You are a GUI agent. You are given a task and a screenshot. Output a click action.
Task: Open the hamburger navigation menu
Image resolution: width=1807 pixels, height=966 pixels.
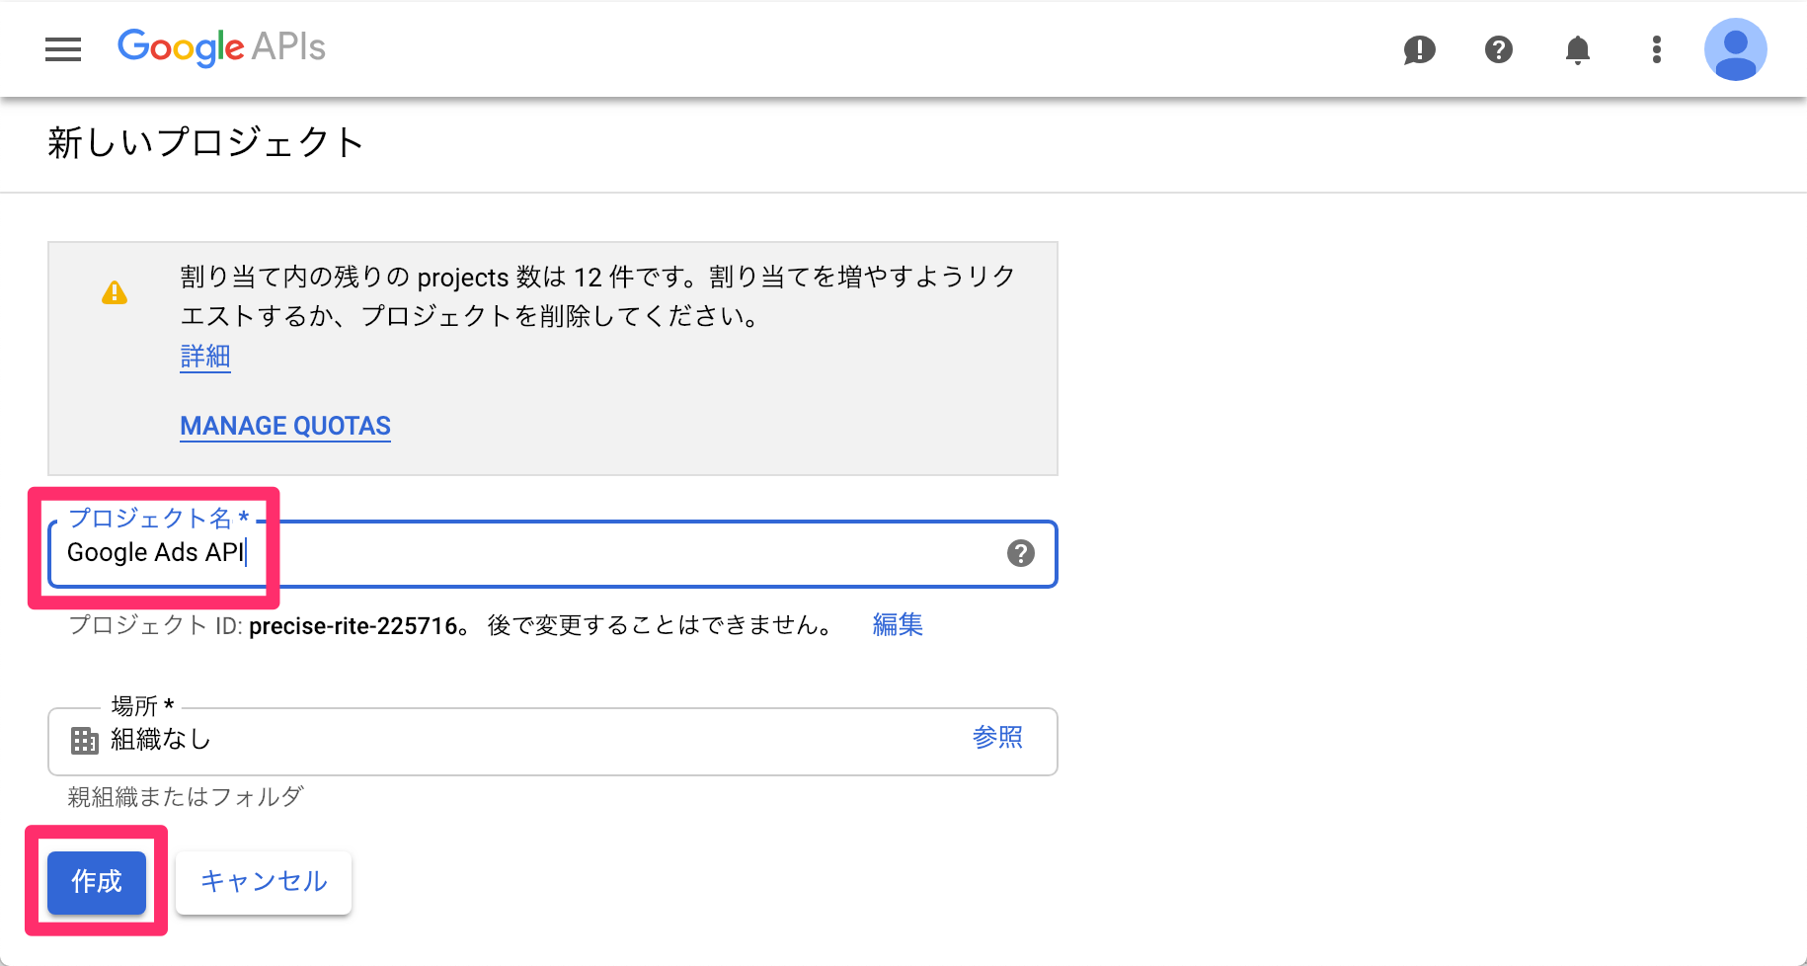63,49
